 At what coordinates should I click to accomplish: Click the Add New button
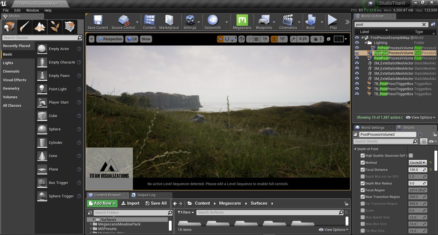tap(102, 203)
